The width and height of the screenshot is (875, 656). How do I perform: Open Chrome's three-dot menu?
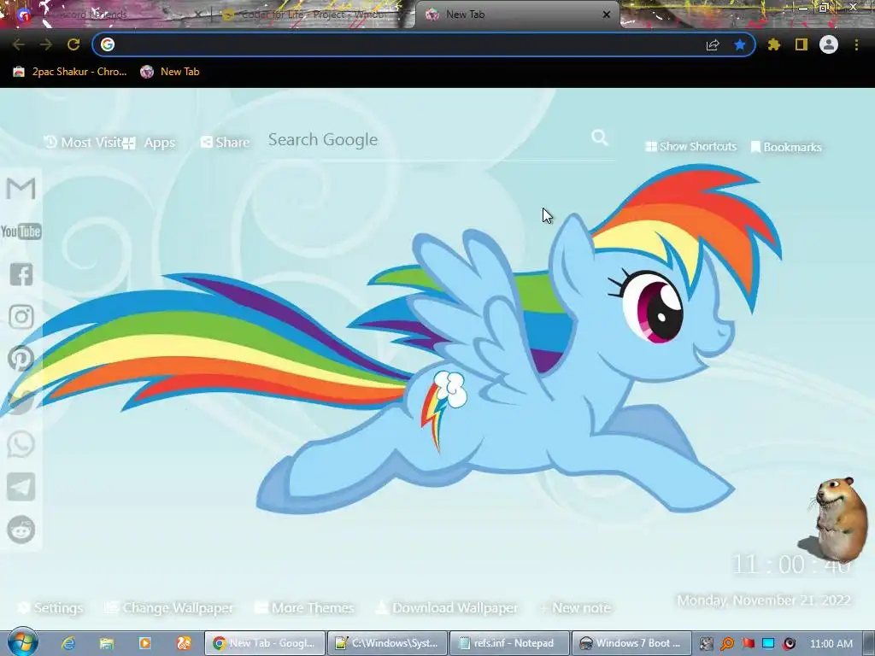pos(856,44)
